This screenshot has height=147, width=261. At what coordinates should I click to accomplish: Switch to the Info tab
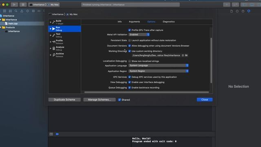coord(119,22)
